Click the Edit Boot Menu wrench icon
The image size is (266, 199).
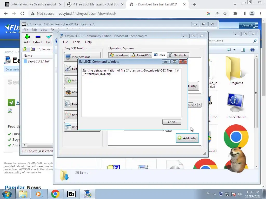(68, 68)
